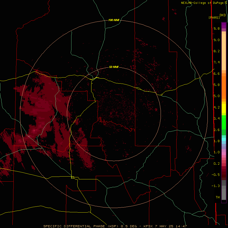228x228 pixels.
Task: Click the -0.5 value on the scale
Action: coord(216,175)
